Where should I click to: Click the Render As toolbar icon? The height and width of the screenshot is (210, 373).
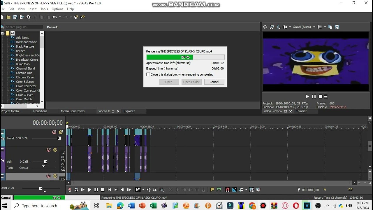pyautogui.click(x=21, y=17)
